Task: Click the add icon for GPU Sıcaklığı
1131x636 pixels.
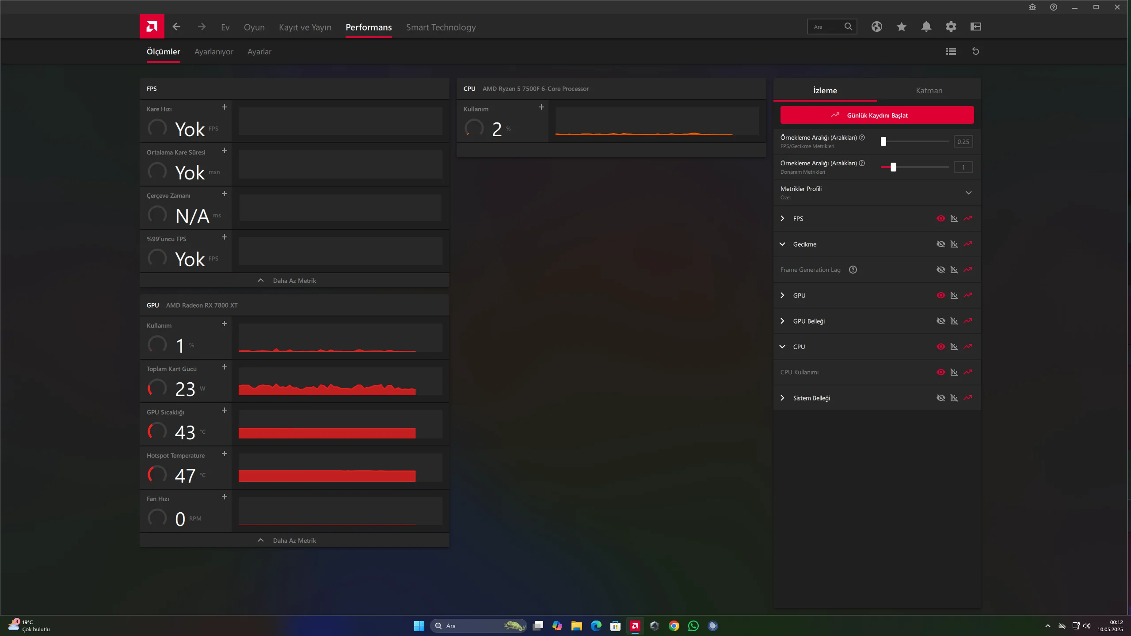Action: (x=224, y=410)
